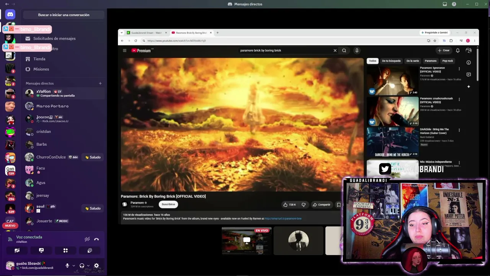Open the Josuerte direct message

click(x=64, y=221)
